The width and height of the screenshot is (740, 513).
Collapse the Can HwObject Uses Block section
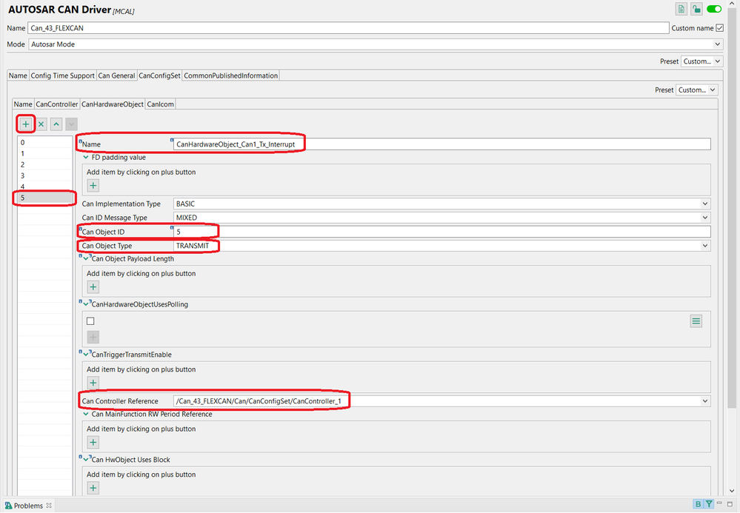[x=86, y=460]
